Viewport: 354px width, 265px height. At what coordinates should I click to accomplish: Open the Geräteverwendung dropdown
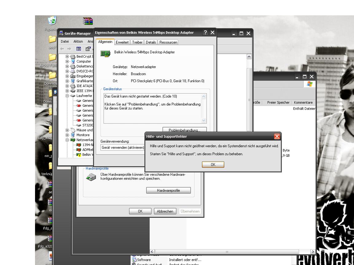pyautogui.click(x=122, y=148)
